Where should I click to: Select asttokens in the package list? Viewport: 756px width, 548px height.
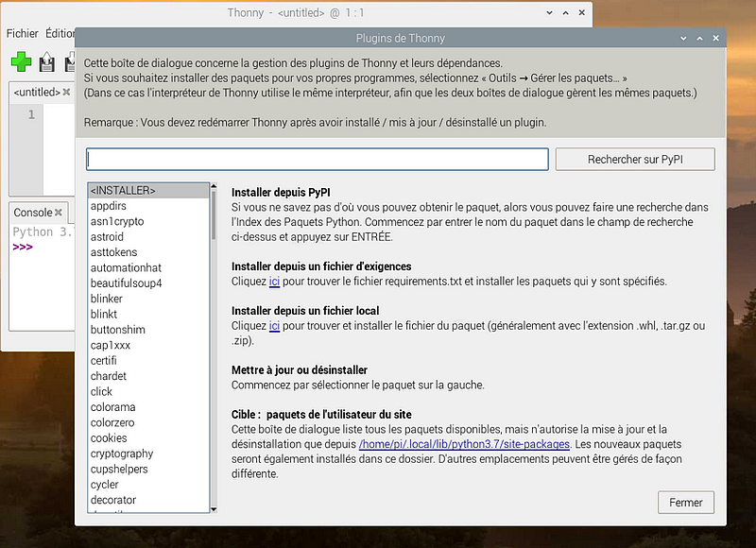click(x=148, y=252)
